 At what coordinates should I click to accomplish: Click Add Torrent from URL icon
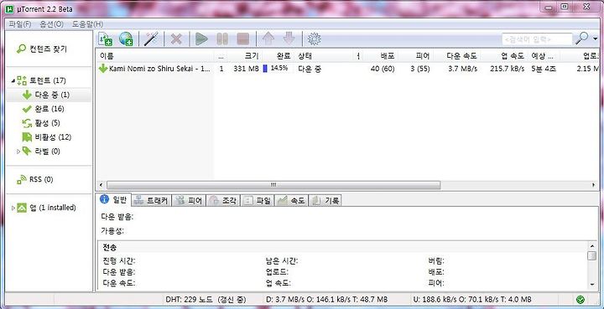126,39
